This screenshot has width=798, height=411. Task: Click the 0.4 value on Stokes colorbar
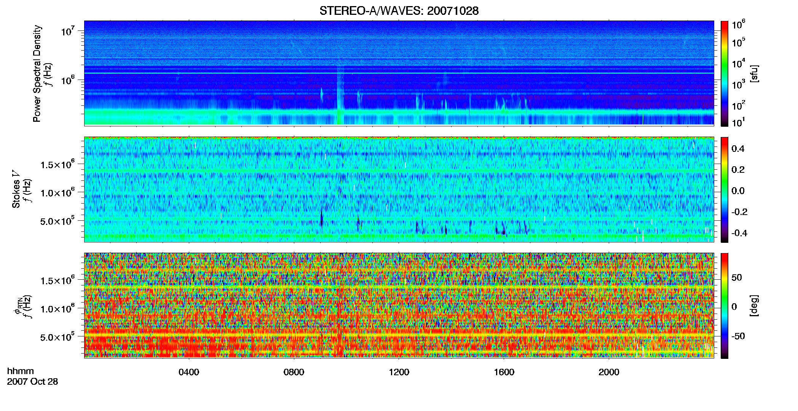coord(738,149)
